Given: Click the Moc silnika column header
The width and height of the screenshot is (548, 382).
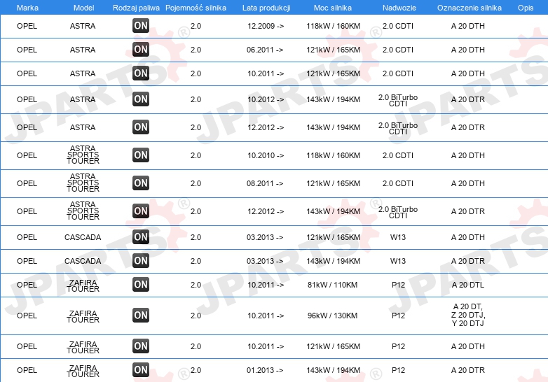Looking at the screenshot, I should tap(333, 8).
